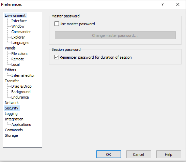This screenshot has width=186, height=162.
Task: Switch to the Network preferences page
Action: click(12, 103)
